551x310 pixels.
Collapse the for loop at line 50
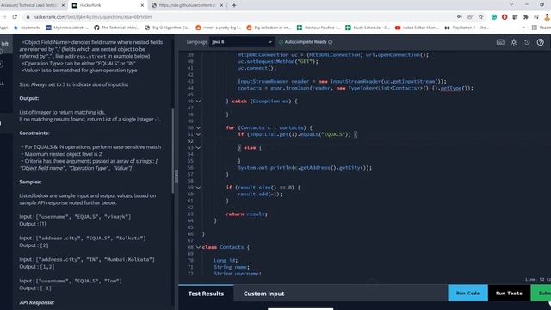[198, 128]
